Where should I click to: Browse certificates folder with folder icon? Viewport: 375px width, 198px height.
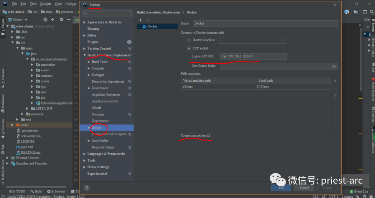pos(334,66)
